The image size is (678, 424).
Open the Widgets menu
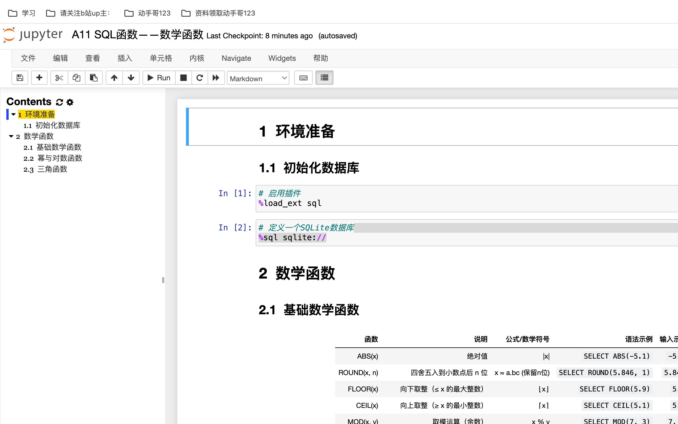282,58
